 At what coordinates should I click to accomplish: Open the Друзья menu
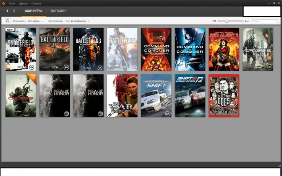point(23,3)
